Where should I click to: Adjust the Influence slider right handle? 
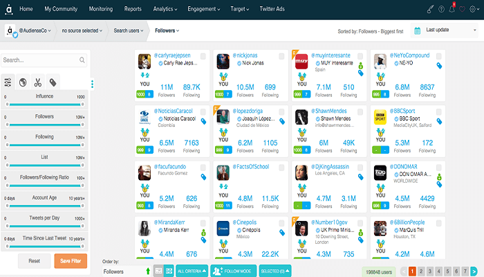tap(82, 105)
